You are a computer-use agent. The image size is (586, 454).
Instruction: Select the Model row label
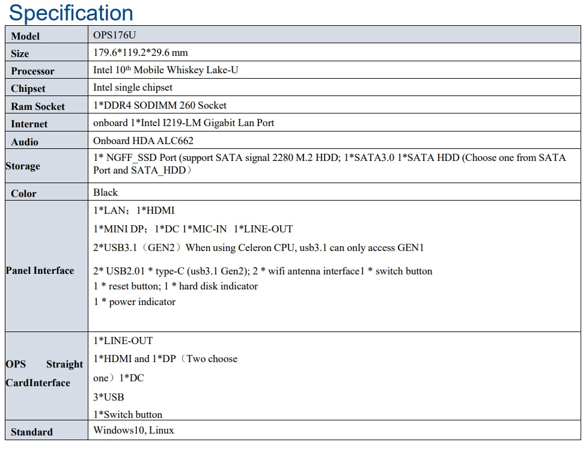(26, 36)
